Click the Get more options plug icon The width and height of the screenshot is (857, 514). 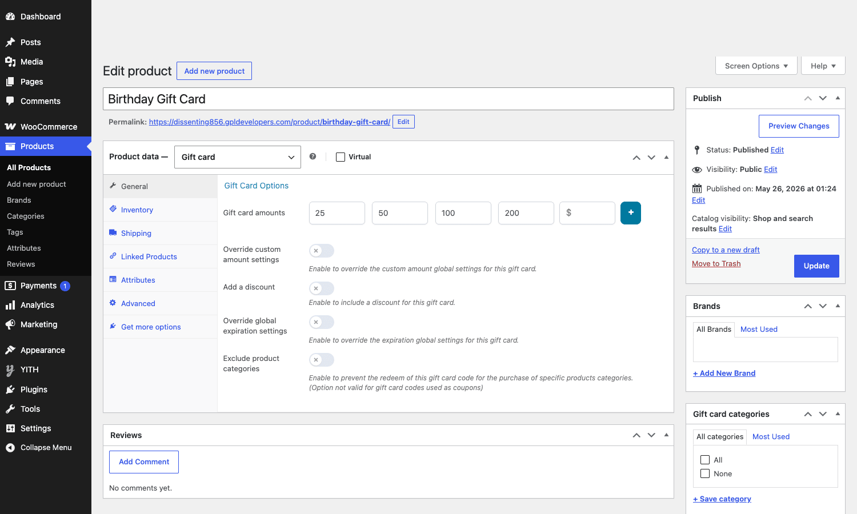tap(113, 326)
